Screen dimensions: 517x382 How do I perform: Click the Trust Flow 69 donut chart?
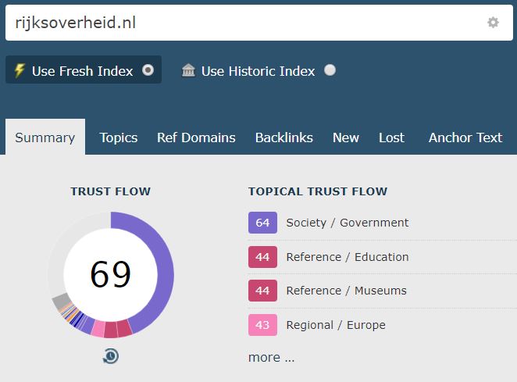click(x=111, y=274)
